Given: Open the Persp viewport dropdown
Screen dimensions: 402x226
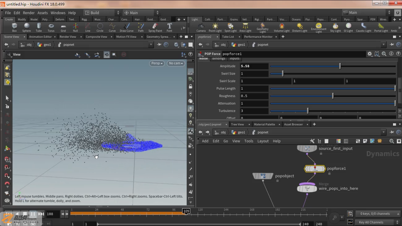Looking at the screenshot, I should click(157, 63).
